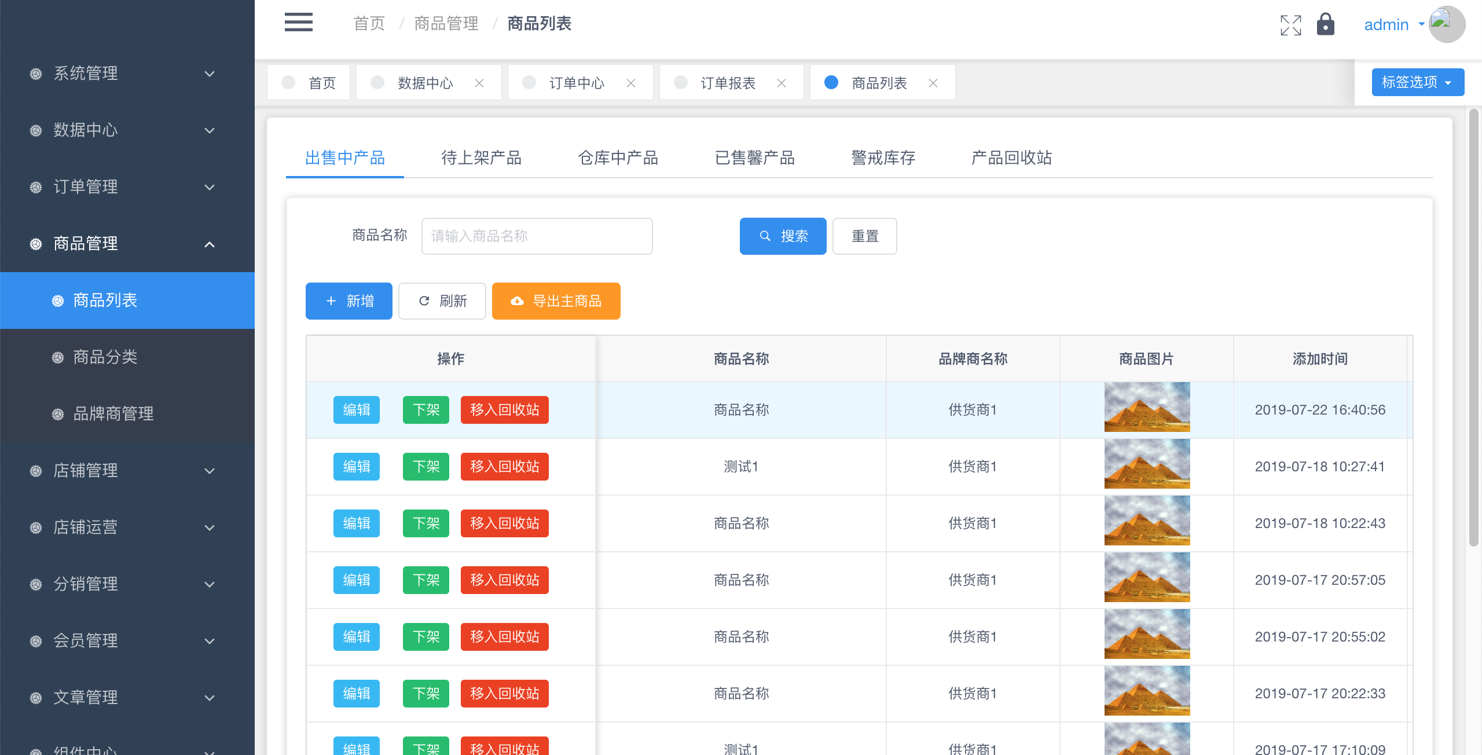Screen dimensions: 1482x755
Task: Switch to the 待上架产品 tab
Action: (481, 157)
